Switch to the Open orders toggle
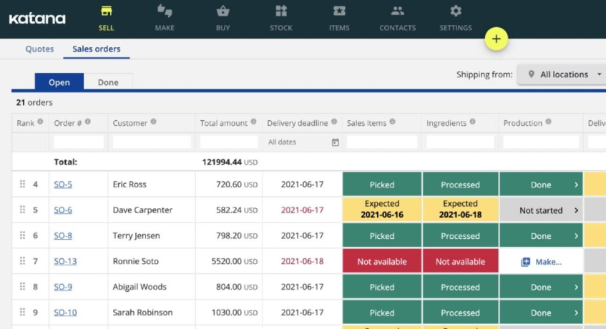The height and width of the screenshot is (329, 606). pos(59,82)
